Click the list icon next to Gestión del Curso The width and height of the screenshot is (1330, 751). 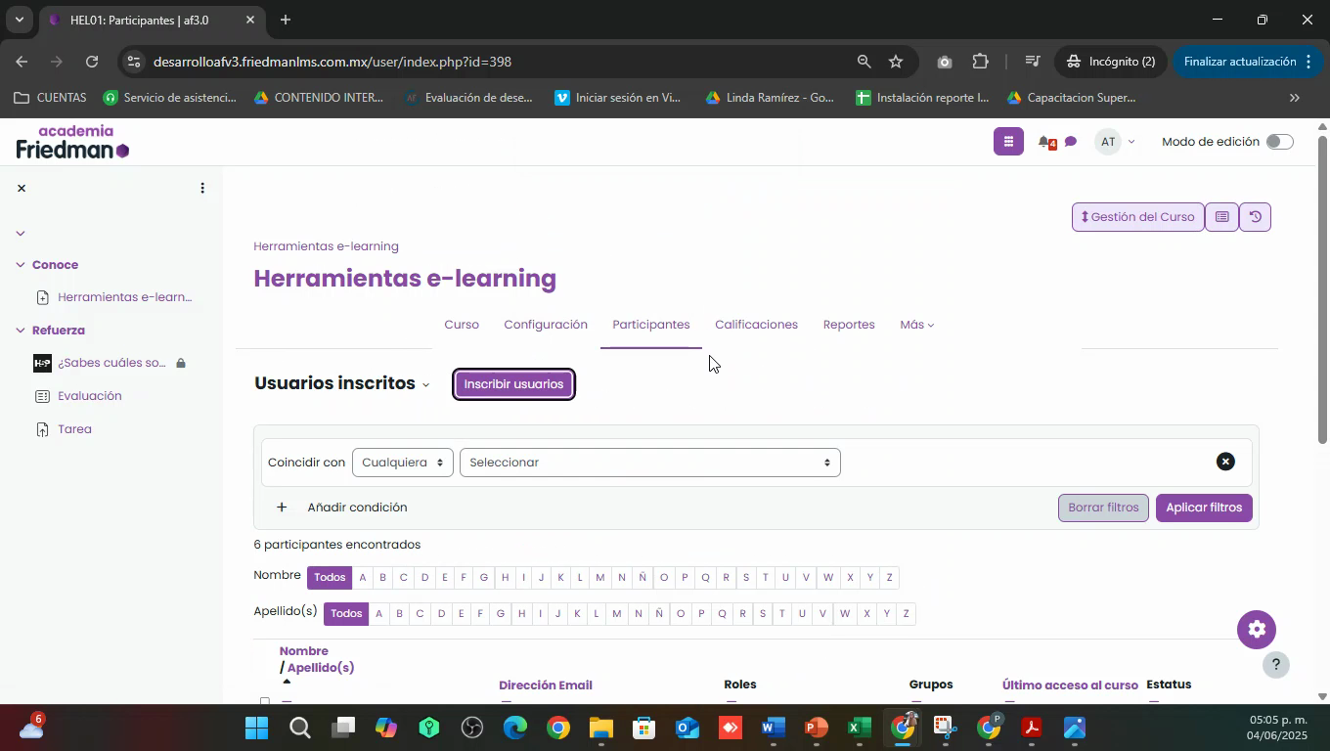click(x=1222, y=217)
